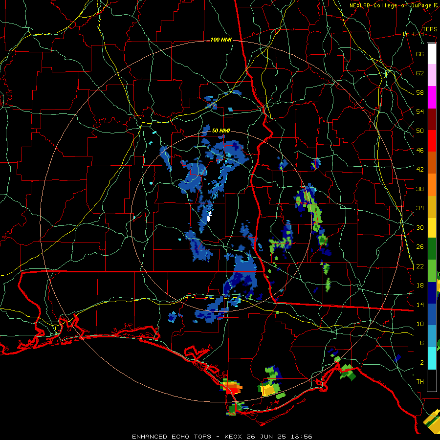The height and width of the screenshot is (440, 440).
Task: Click the legend value 30
Action: tap(420, 227)
